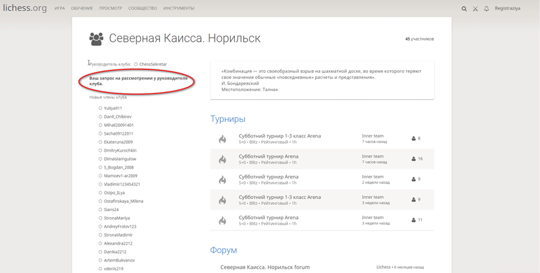540x273 pixels.
Task: Open the search magnifier icon
Action: (x=464, y=9)
